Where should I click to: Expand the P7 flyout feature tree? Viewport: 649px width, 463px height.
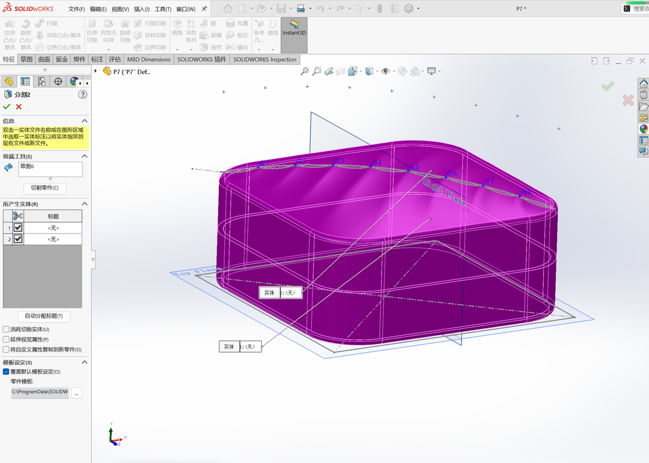point(96,71)
